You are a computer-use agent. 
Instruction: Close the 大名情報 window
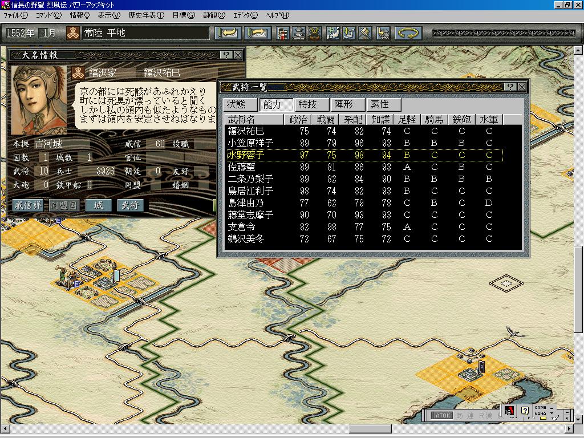click(x=238, y=55)
